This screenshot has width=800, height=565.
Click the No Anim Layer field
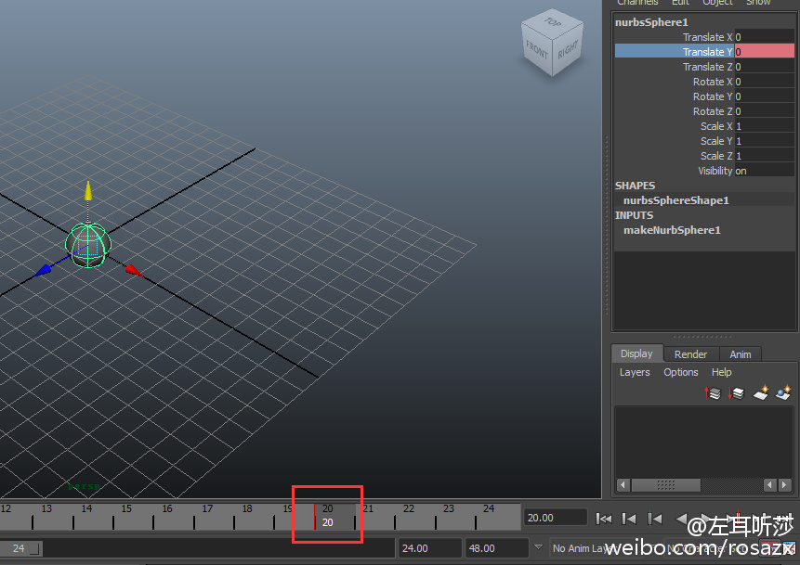(606, 548)
